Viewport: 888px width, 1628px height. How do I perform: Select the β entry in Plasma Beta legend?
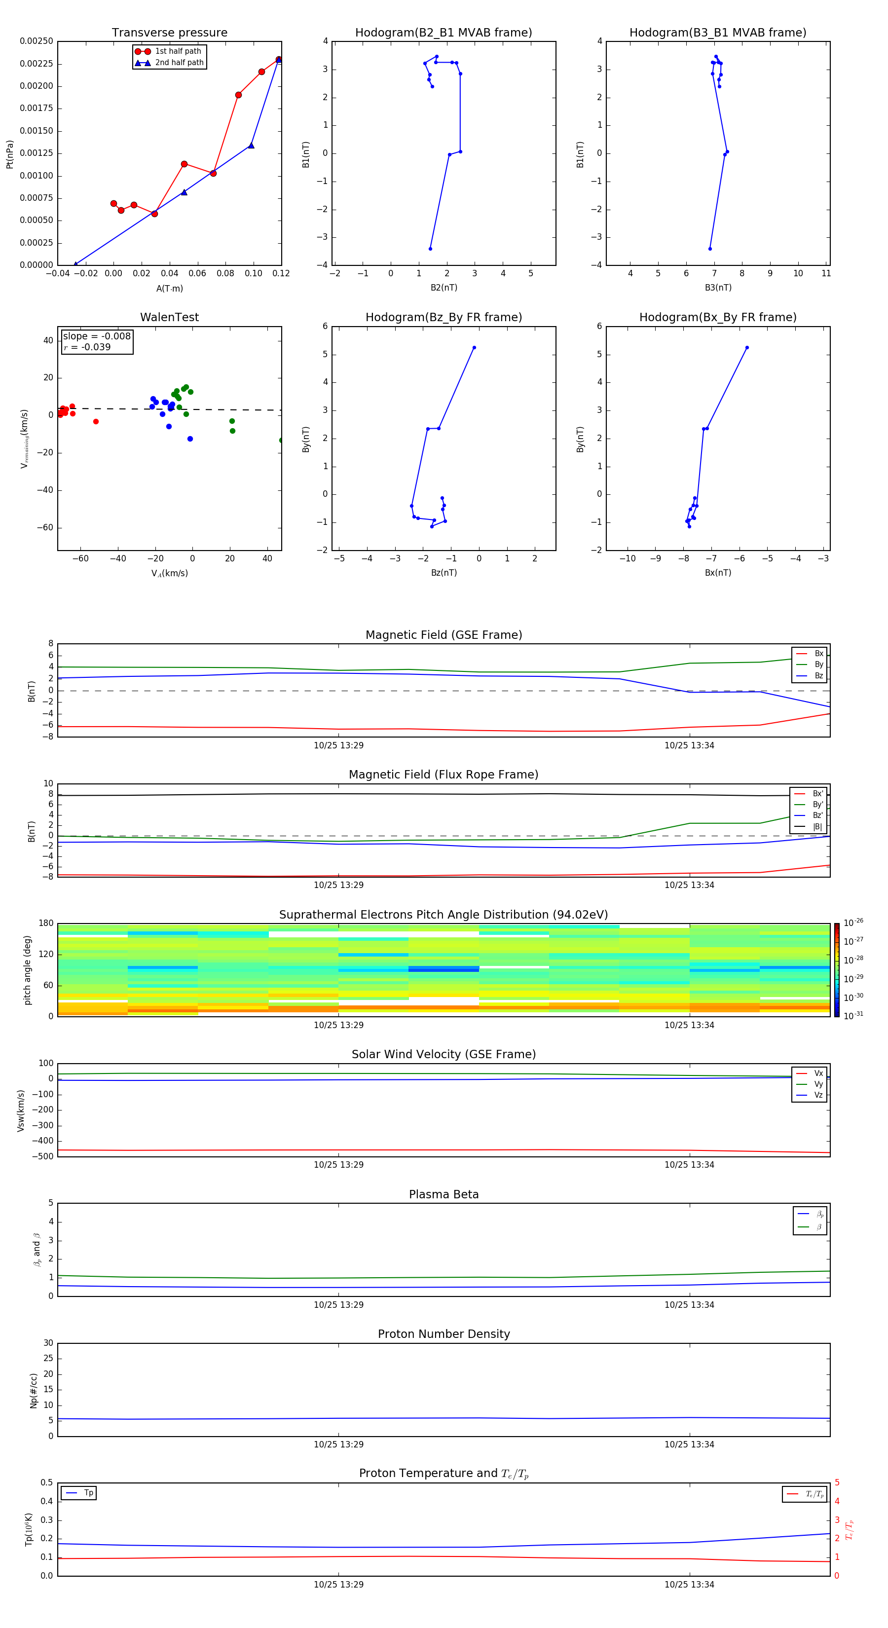pos(810,1227)
